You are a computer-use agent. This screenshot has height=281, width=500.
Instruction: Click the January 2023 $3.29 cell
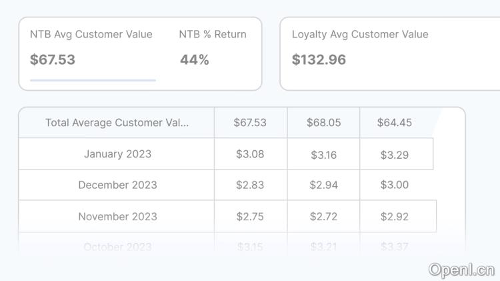(394, 155)
